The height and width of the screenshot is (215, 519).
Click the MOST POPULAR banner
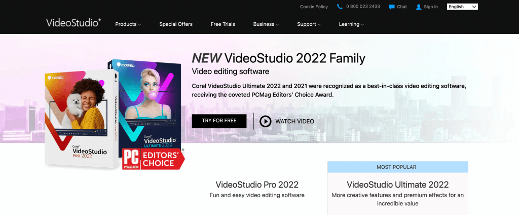[x=397, y=167]
